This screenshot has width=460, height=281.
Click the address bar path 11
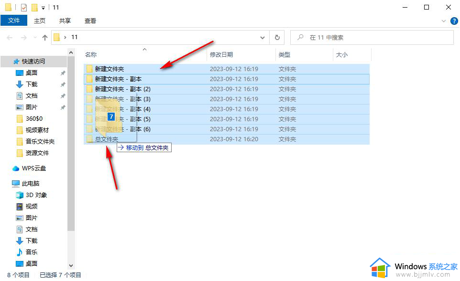pos(75,37)
